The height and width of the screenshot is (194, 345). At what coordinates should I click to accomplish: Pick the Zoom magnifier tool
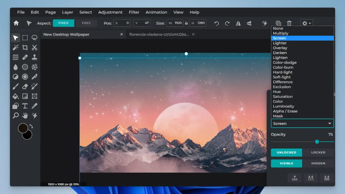(x=16, y=116)
